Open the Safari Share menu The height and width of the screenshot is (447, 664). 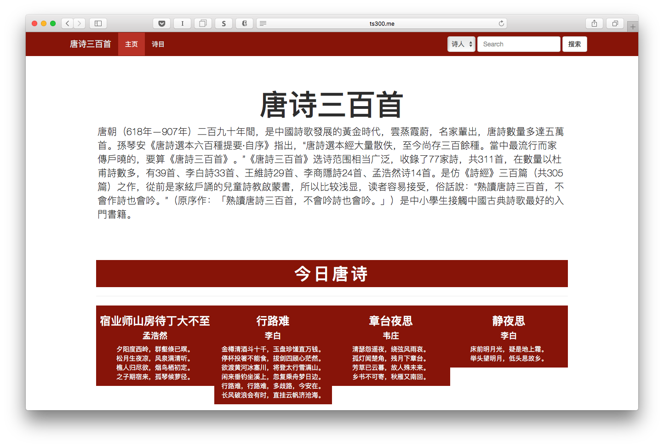coord(594,23)
